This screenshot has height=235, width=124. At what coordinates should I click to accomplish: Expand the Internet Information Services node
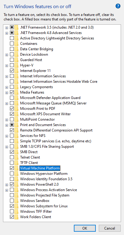7,76
